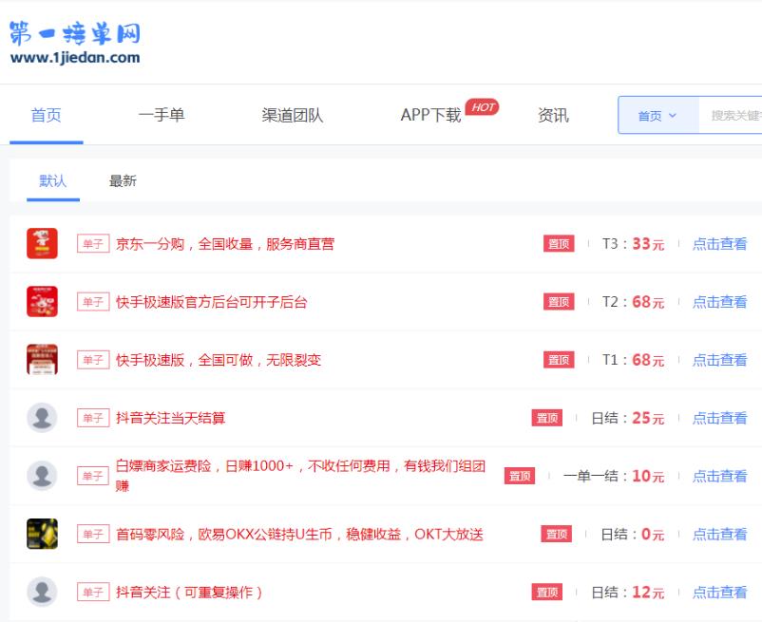Click 点击查看 on the 京东一分购 listing
The image size is (762, 622).
coord(719,243)
